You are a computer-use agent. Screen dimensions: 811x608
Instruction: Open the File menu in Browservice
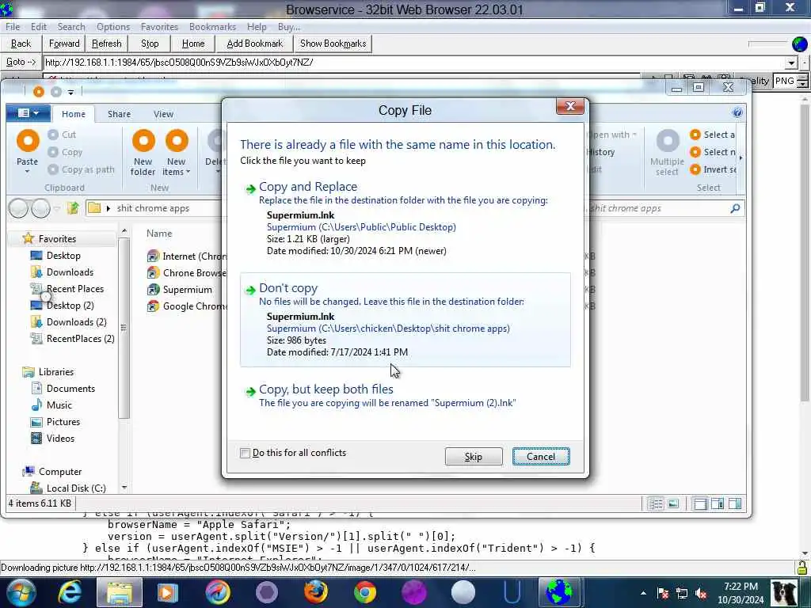click(13, 27)
